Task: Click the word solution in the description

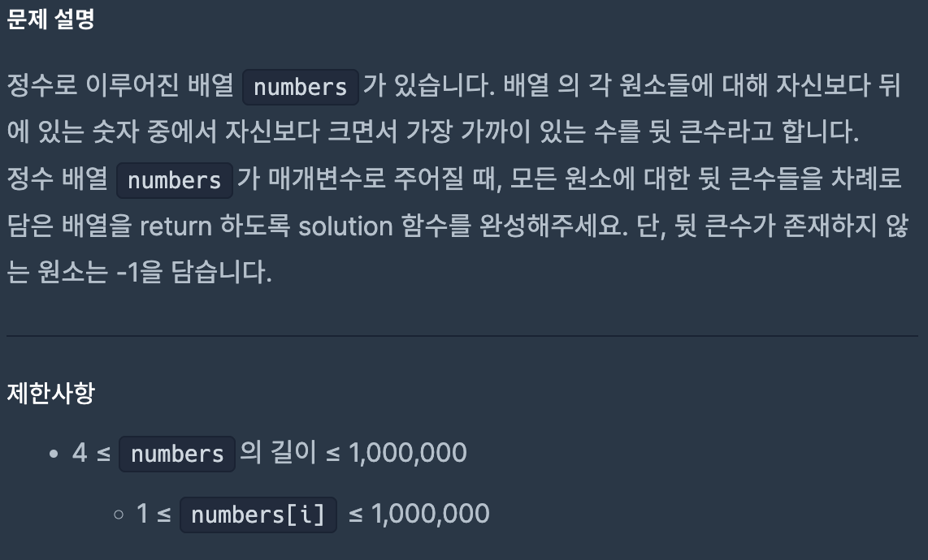Action: click(x=345, y=226)
